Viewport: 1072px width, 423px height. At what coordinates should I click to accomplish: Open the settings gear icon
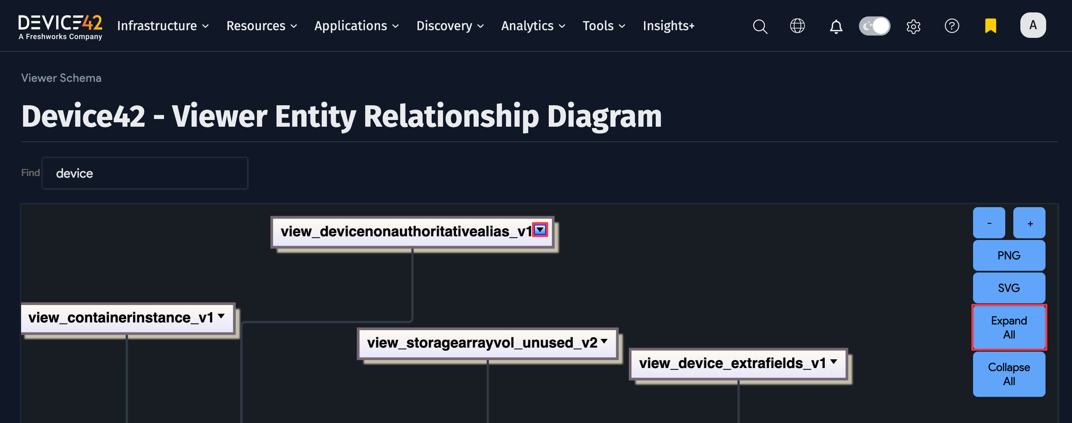pos(913,26)
